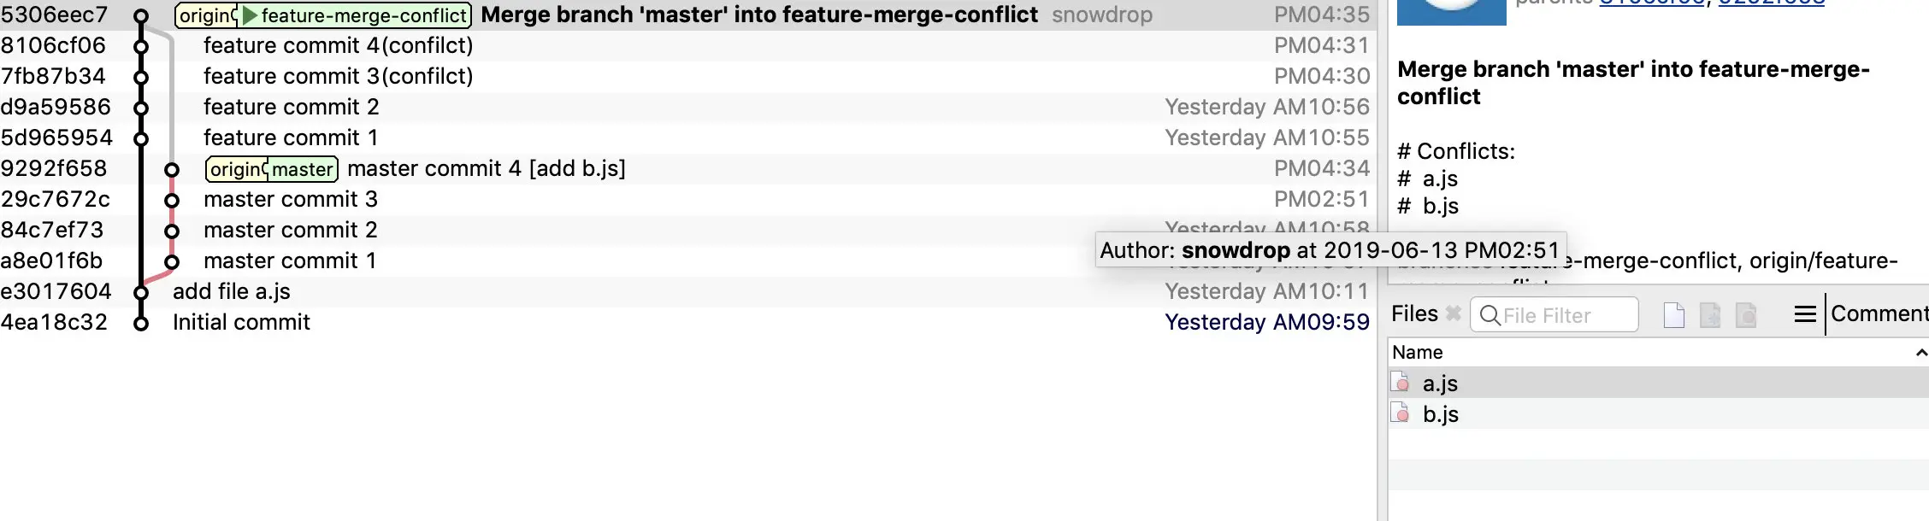Screen dimensions: 1929x521
Task: Click the first file-view icon beside File Filter
Action: click(1675, 313)
